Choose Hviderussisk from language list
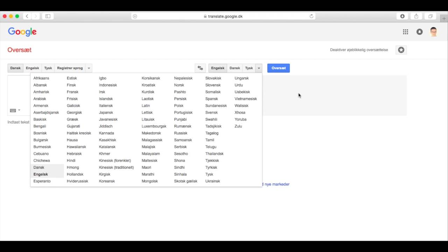Screen dimensions: 448x252 (x=77, y=181)
